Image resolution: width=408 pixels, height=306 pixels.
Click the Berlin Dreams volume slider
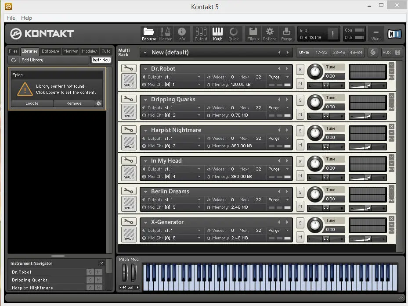tap(368, 208)
